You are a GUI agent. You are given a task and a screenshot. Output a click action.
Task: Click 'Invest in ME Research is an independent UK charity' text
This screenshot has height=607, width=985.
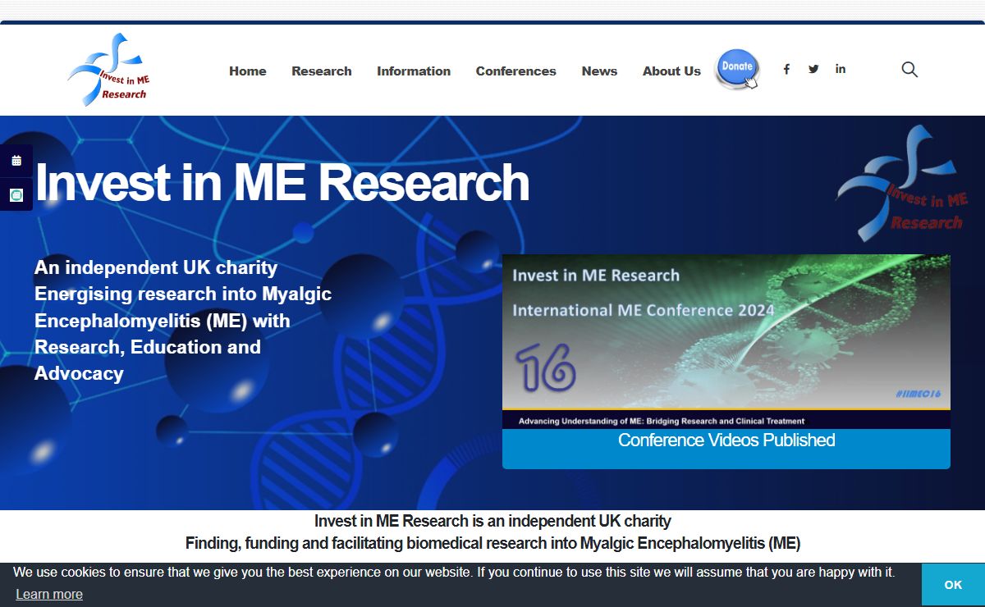pos(492,521)
